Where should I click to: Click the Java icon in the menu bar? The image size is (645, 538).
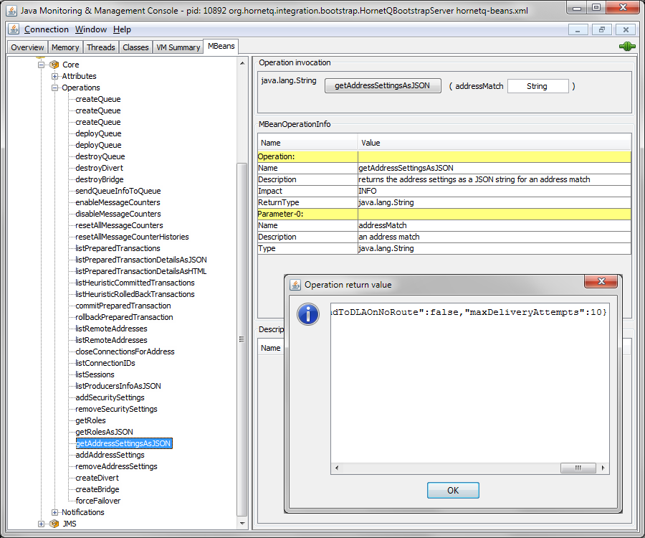click(x=14, y=29)
